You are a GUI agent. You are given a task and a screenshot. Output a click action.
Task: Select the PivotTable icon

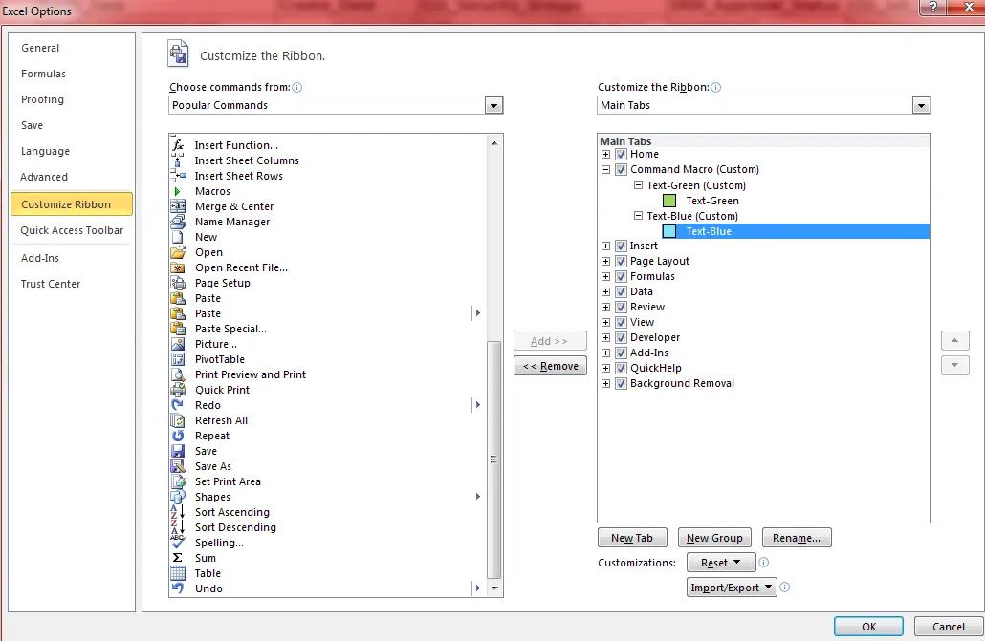click(179, 359)
